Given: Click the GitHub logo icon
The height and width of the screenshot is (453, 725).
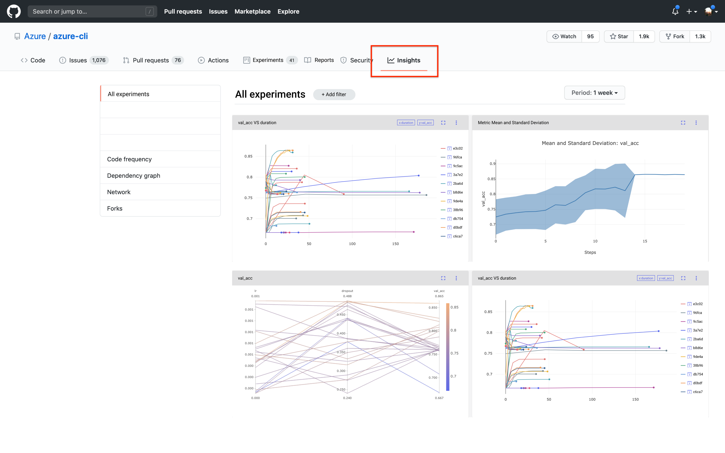Looking at the screenshot, I should pyautogui.click(x=14, y=11).
